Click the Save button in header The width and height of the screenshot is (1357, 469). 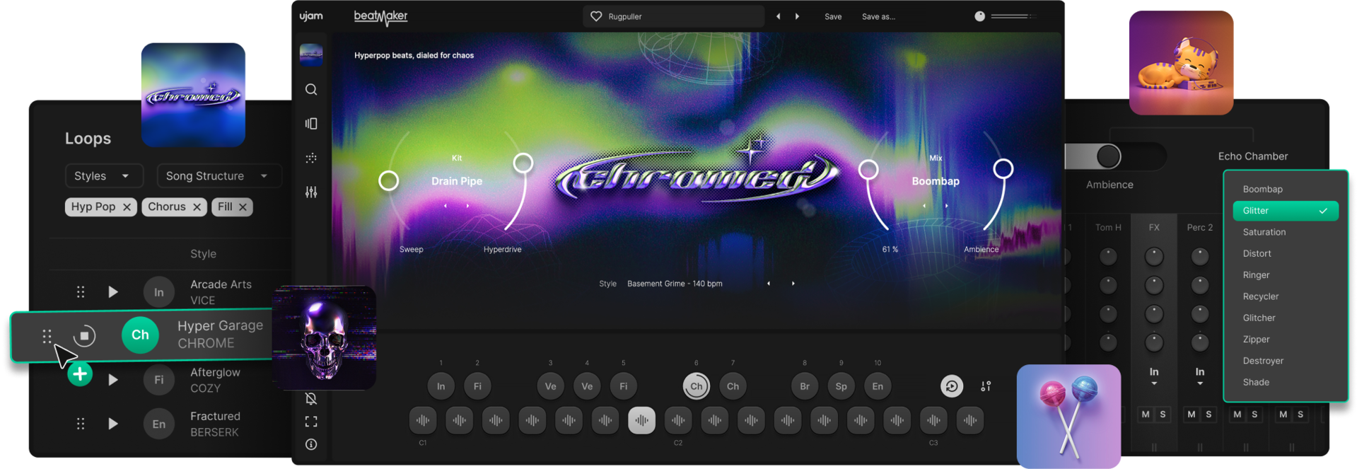click(833, 16)
